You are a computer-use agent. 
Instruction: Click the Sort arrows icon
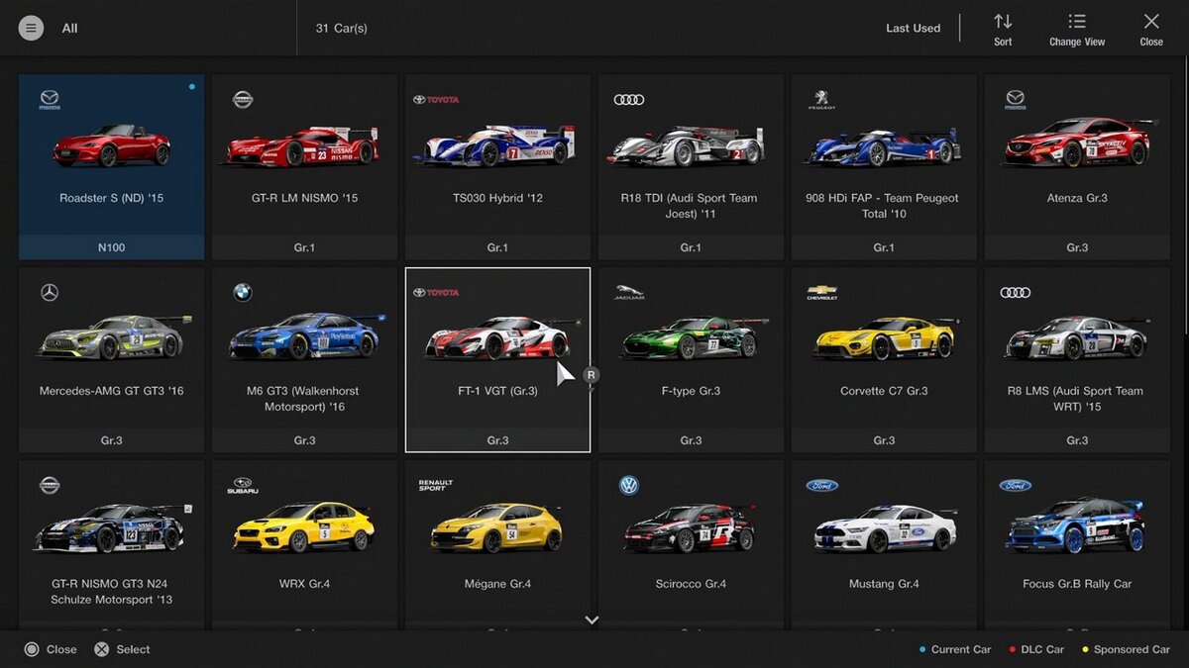[x=1003, y=22]
